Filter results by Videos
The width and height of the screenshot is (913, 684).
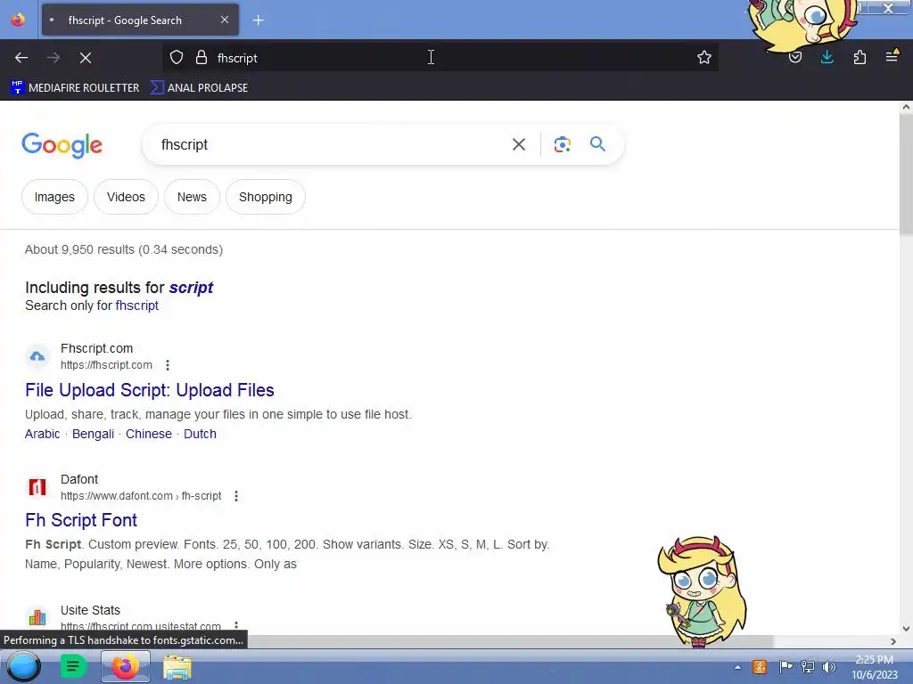[126, 197]
